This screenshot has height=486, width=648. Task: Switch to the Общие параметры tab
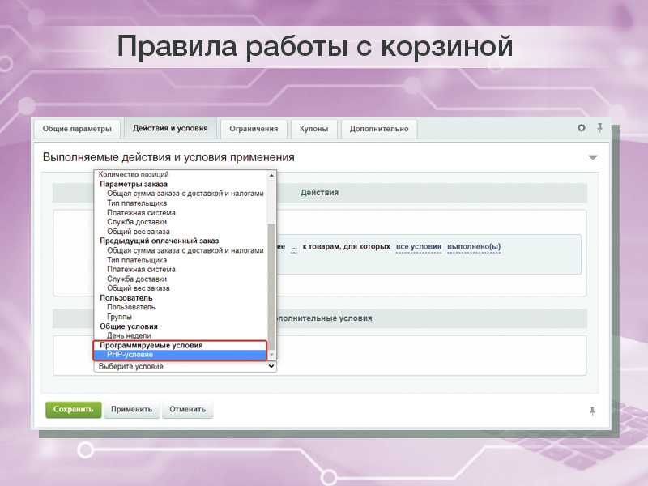point(79,128)
